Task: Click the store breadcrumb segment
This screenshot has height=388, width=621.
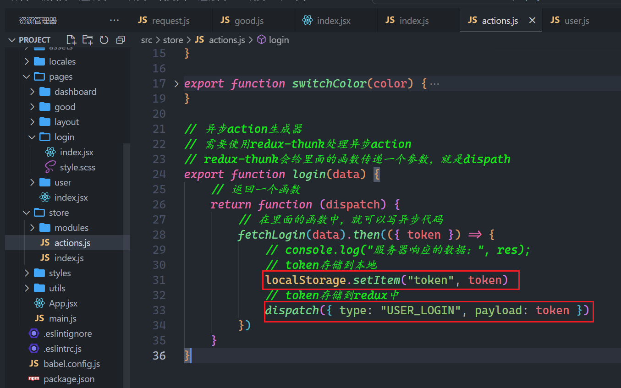Action: pos(173,40)
